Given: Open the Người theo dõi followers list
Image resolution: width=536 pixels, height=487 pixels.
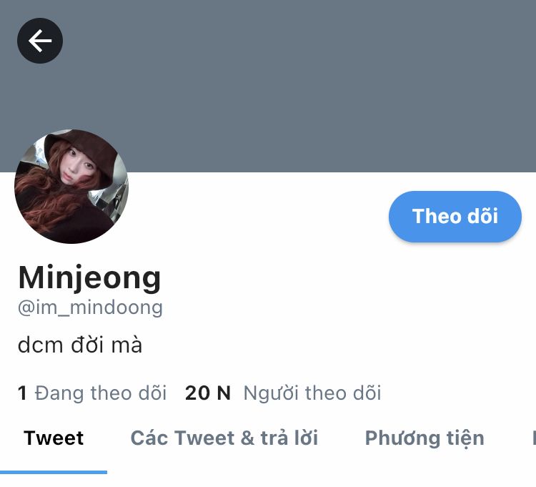Looking at the screenshot, I should coord(312,393).
